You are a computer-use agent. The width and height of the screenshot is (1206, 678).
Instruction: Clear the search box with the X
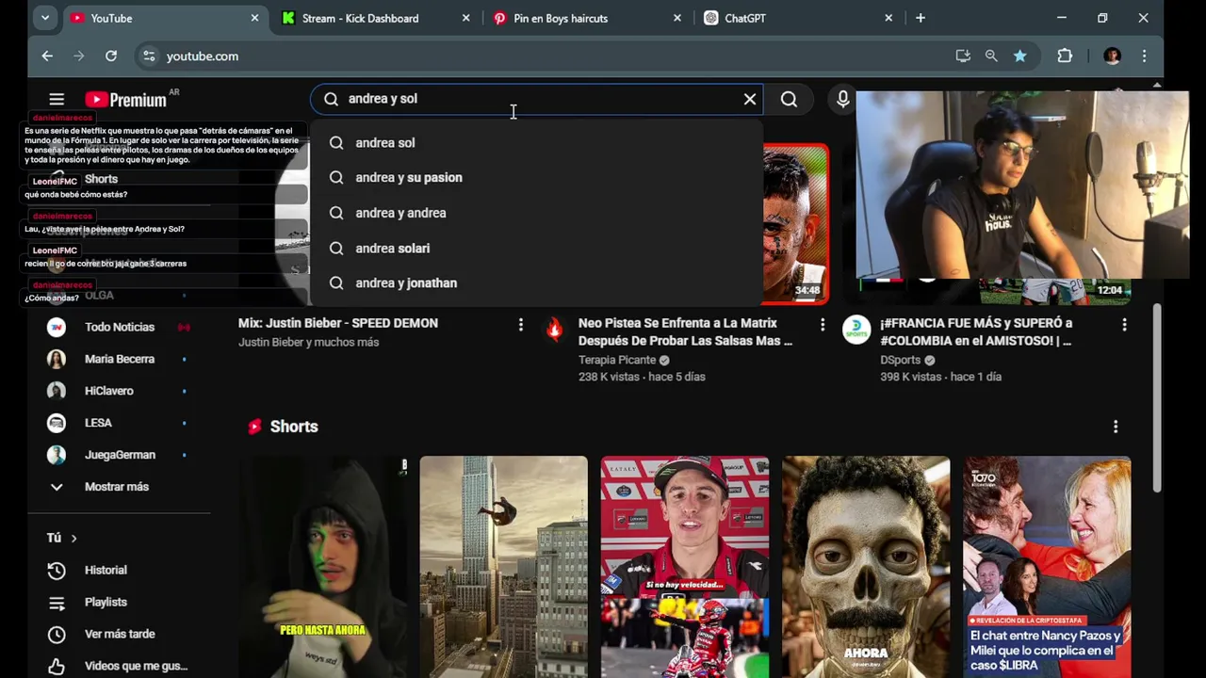click(x=750, y=99)
